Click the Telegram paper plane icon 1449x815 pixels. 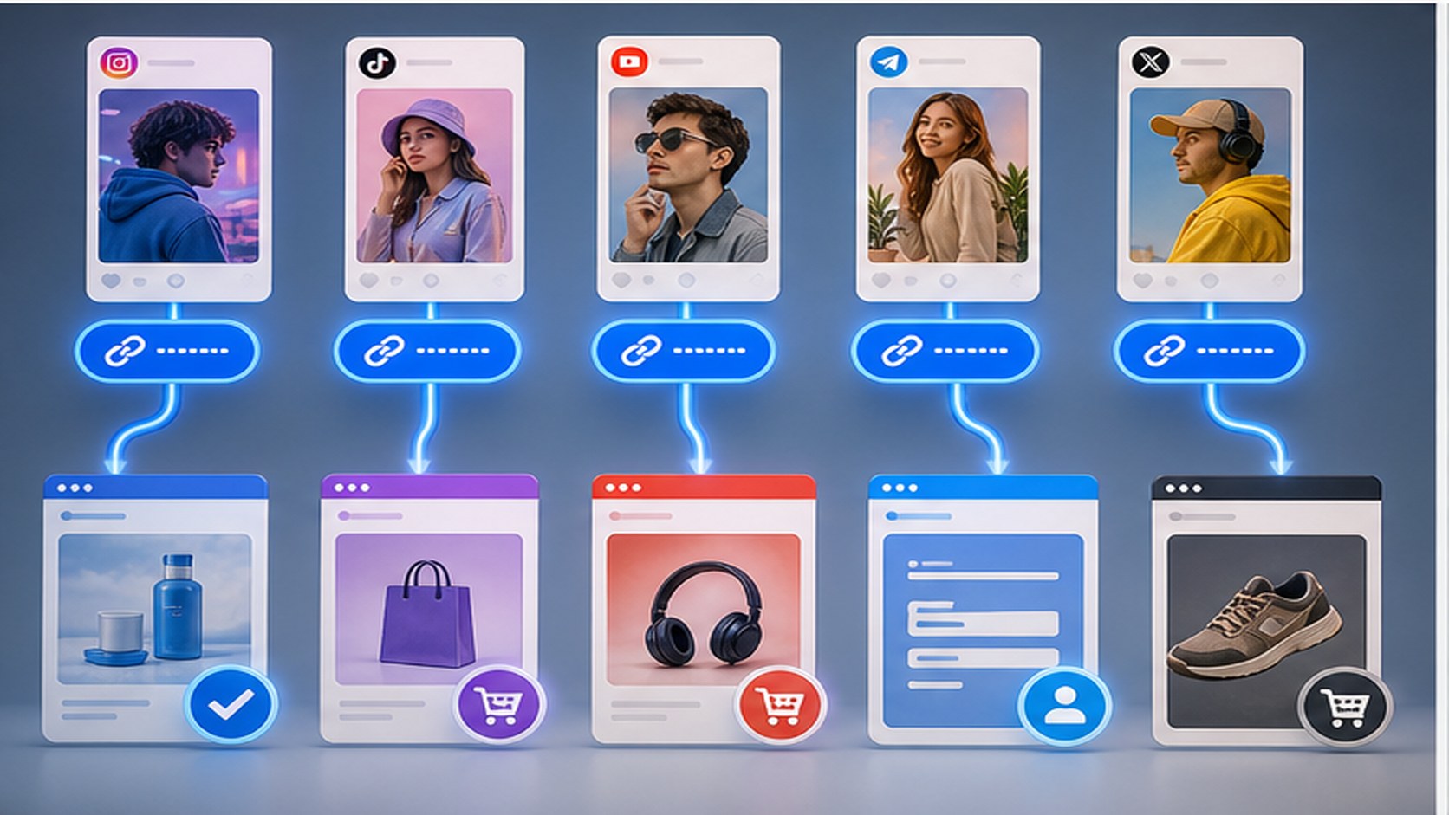click(x=888, y=61)
